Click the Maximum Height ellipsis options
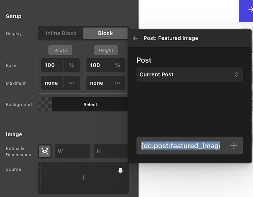Viewport: 253px width, 197px height. pyautogui.click(x=117, y=83)
